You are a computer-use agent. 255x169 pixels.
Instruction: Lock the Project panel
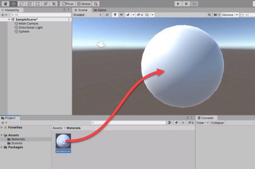(x=187, y=118)
